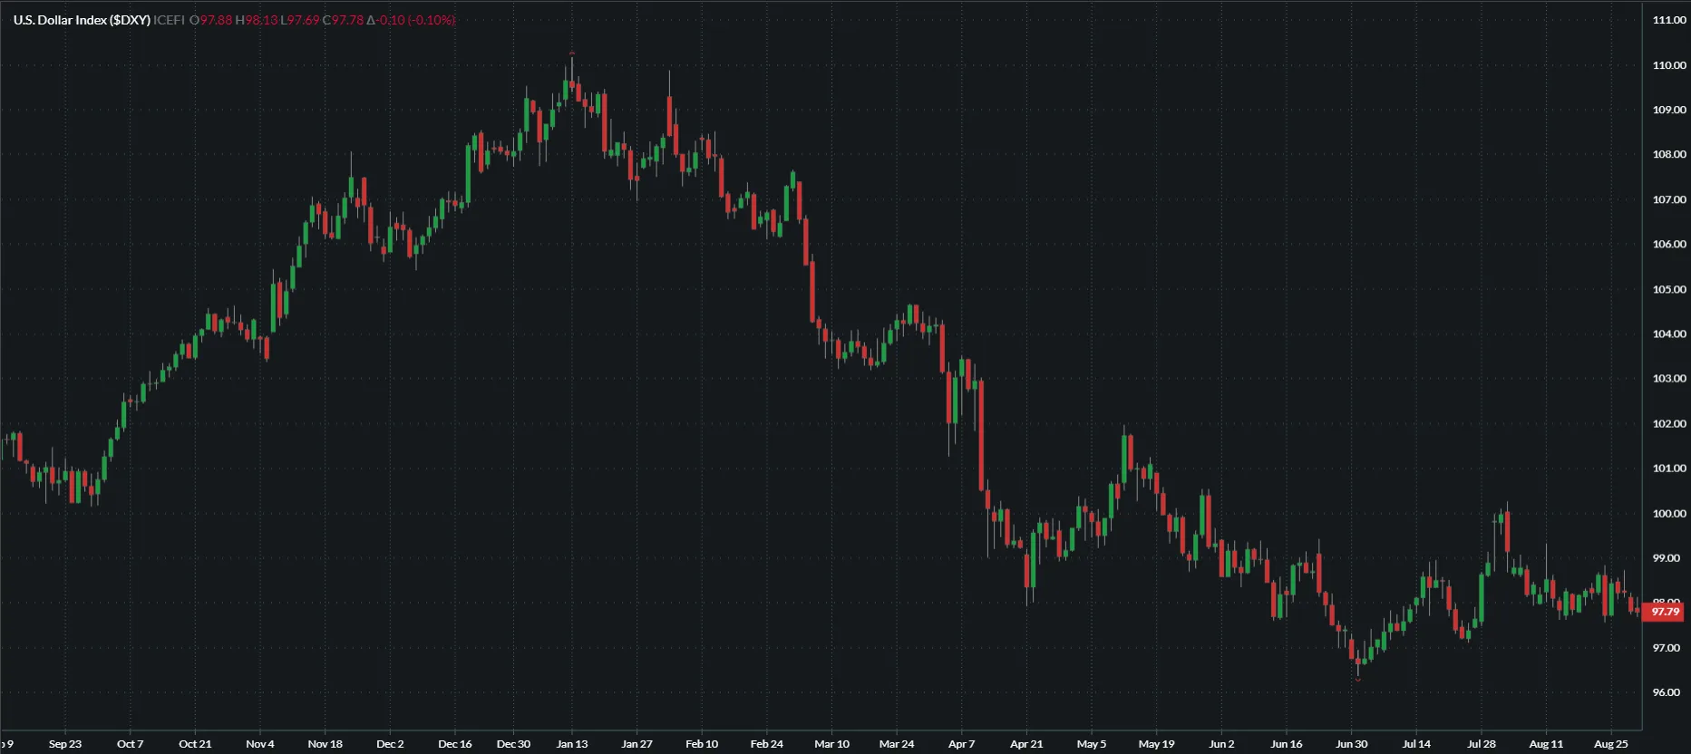Select the Open value O97.88
The width and height of the screenshot is (1691, 754).
pos(211,20)
